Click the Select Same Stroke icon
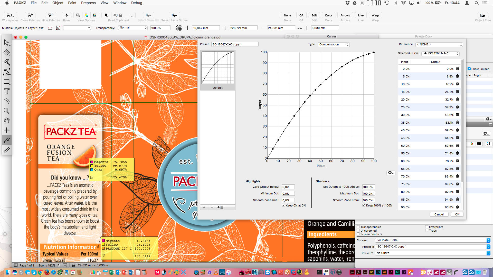This screenshot has height=277, width=493. (174, 15)
